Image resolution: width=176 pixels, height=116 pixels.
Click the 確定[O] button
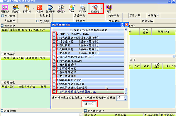point(89,104)
